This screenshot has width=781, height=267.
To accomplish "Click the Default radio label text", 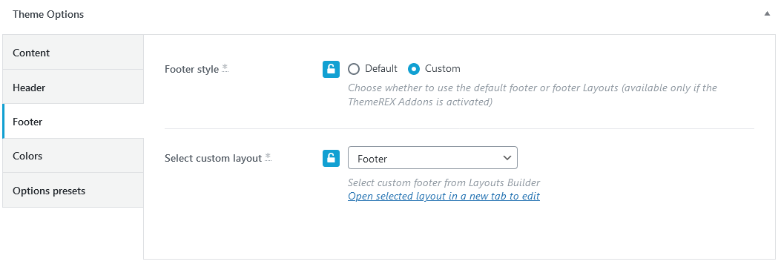I will tap(381, 69).
